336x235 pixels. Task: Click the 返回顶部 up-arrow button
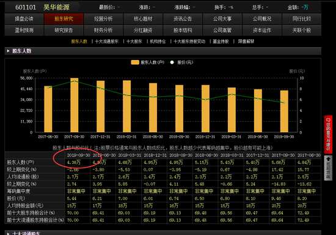(x=328, y=168)
